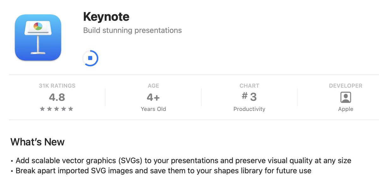Click the stop square inside the download circle
This screenshot has height=192, width=379.
[91, 58]
